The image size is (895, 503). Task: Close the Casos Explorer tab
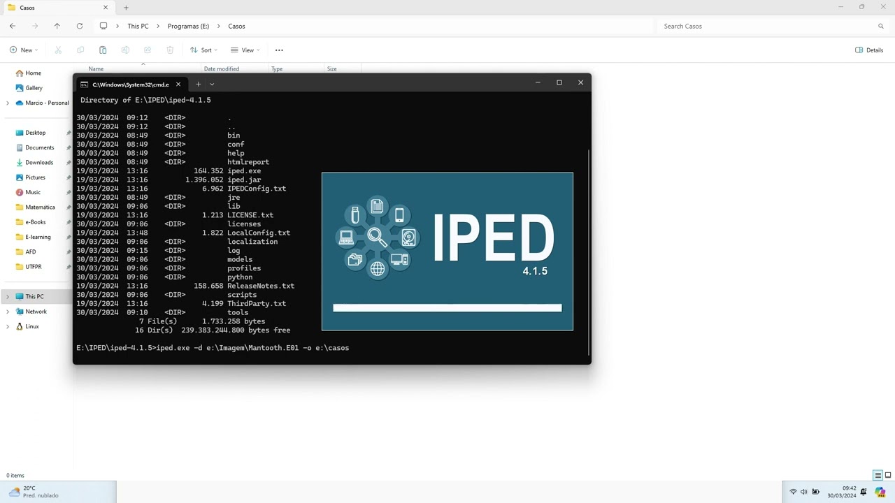tap(106, 8)
